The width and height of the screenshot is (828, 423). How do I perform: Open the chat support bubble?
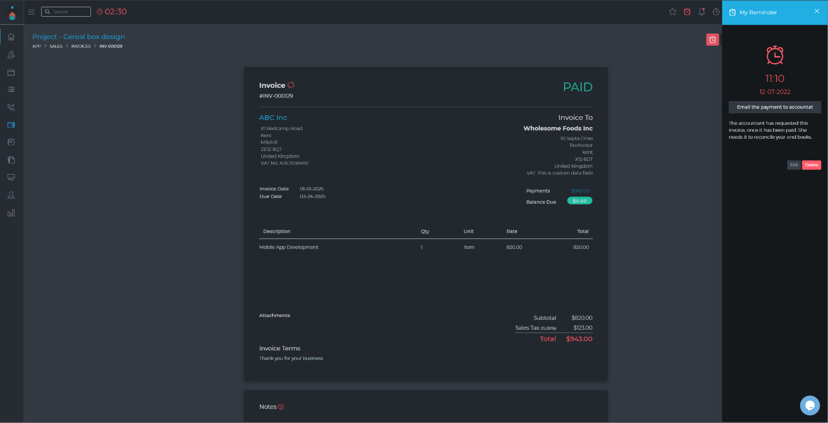click(810, 405)
